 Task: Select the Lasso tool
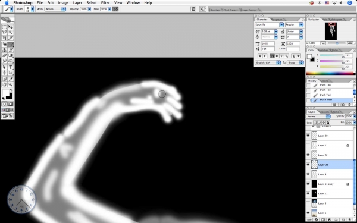click(4, 33)
